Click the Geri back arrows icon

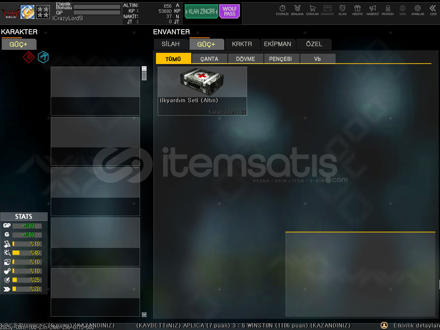coord(433,9)
